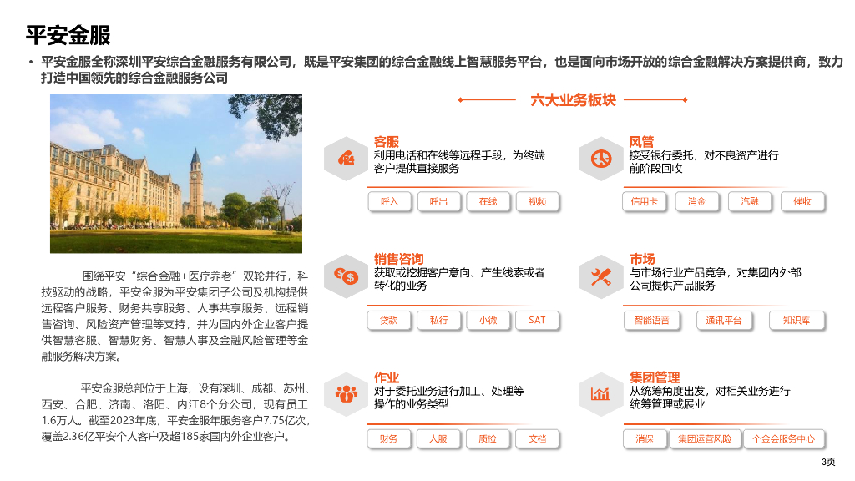The height and width of the screenshot is (481, 855).
Task: Select the 私行 tag button
Action: (438, 321)
